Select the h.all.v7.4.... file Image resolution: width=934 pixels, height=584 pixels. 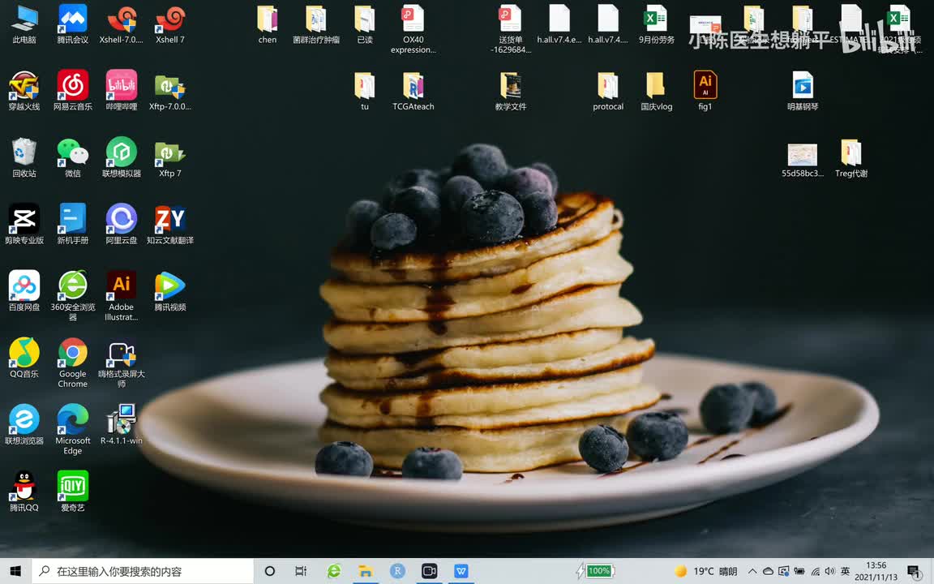click(x=607, y=24)
